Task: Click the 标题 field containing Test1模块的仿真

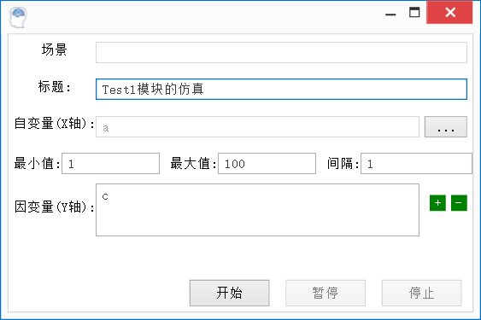Action: pyautogui.click(x=281, y=90)
